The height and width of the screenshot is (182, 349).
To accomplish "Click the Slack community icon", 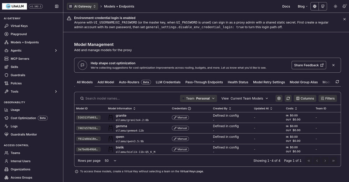I will click(314, 6).
